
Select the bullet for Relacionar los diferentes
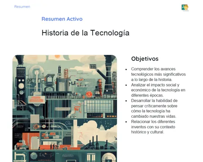click(x=126, y=122)
